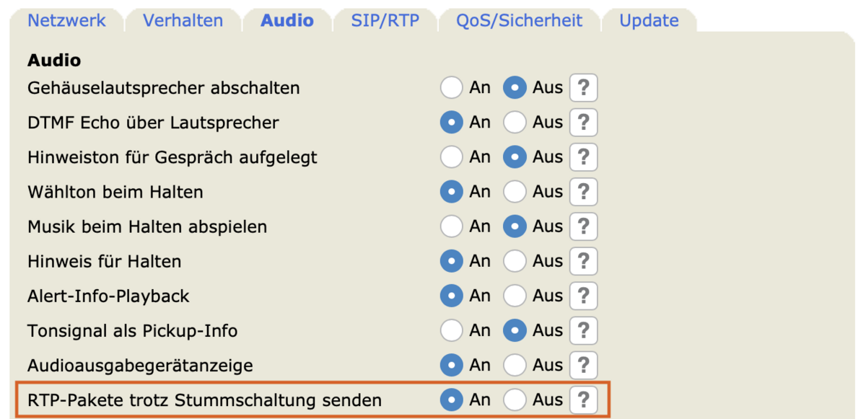Open the Update tab

pyautogui.click(x=649, y=20)
